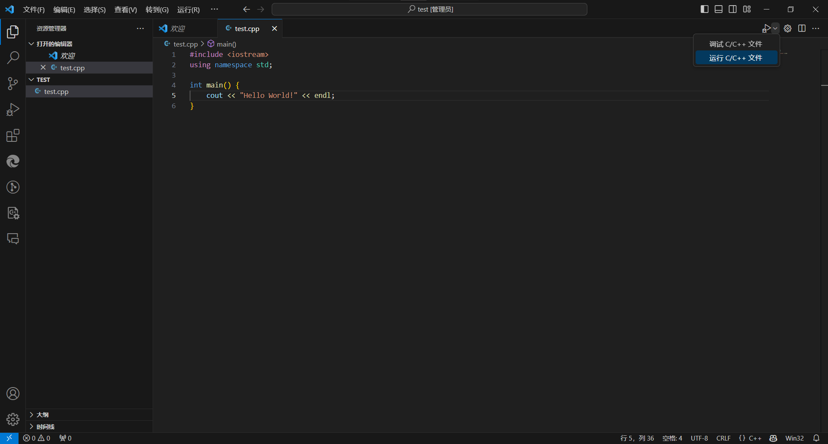Open the Extensions view
This screenshot has width=828, height=444.
tap(13, 136)
